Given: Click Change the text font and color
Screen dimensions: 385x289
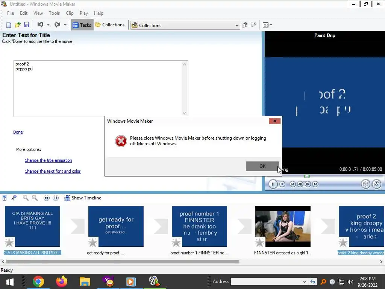Looking at the screenshot, I should (53, 171).
